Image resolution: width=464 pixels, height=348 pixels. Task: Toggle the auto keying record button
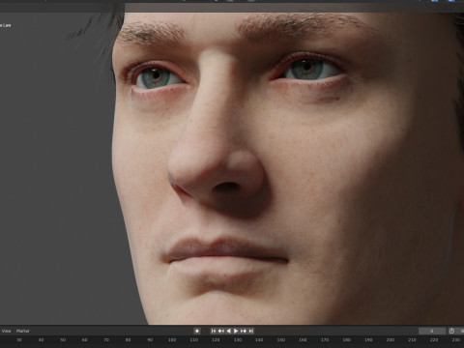point(197,331)
